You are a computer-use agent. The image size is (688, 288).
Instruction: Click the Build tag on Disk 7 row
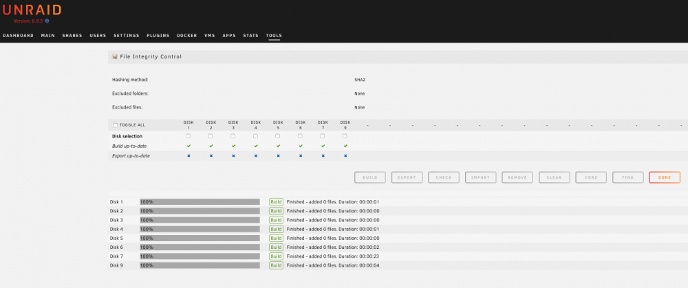point(276,256)
